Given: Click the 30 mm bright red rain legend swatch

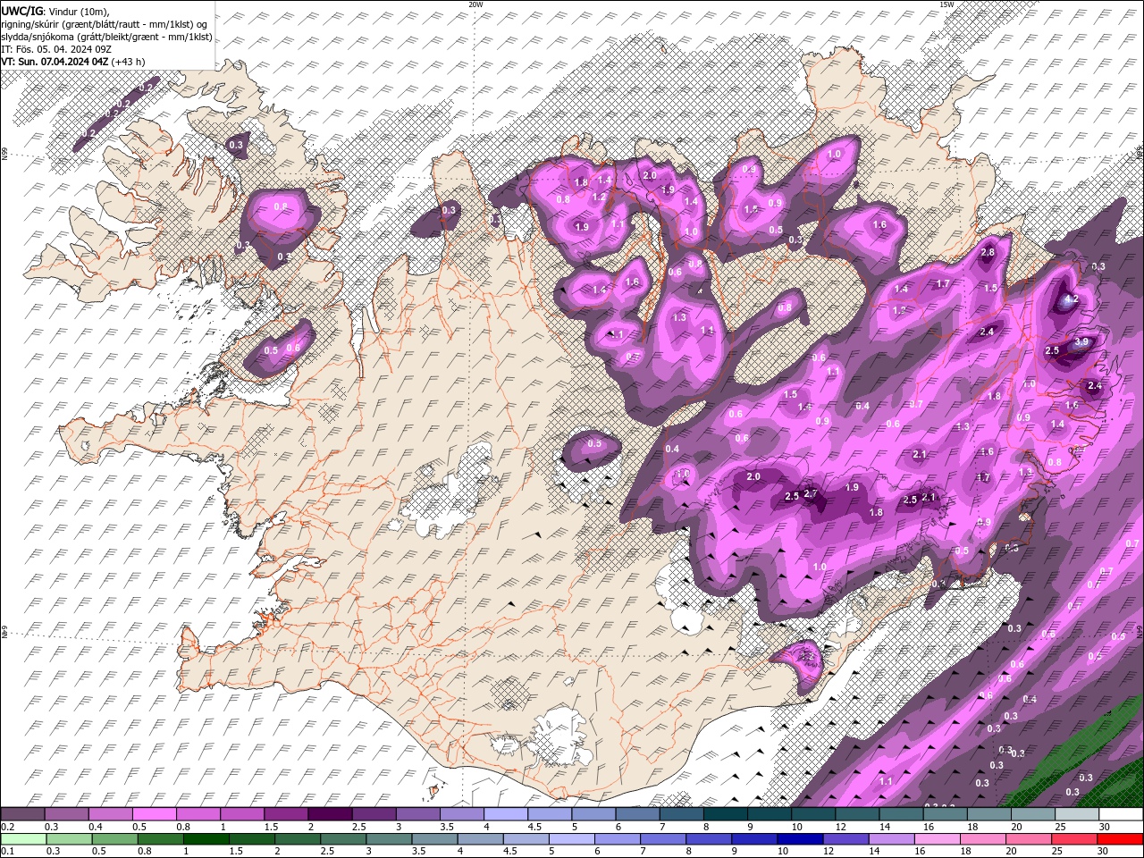Looking at the screenshot, I should tap(1119, 839).
